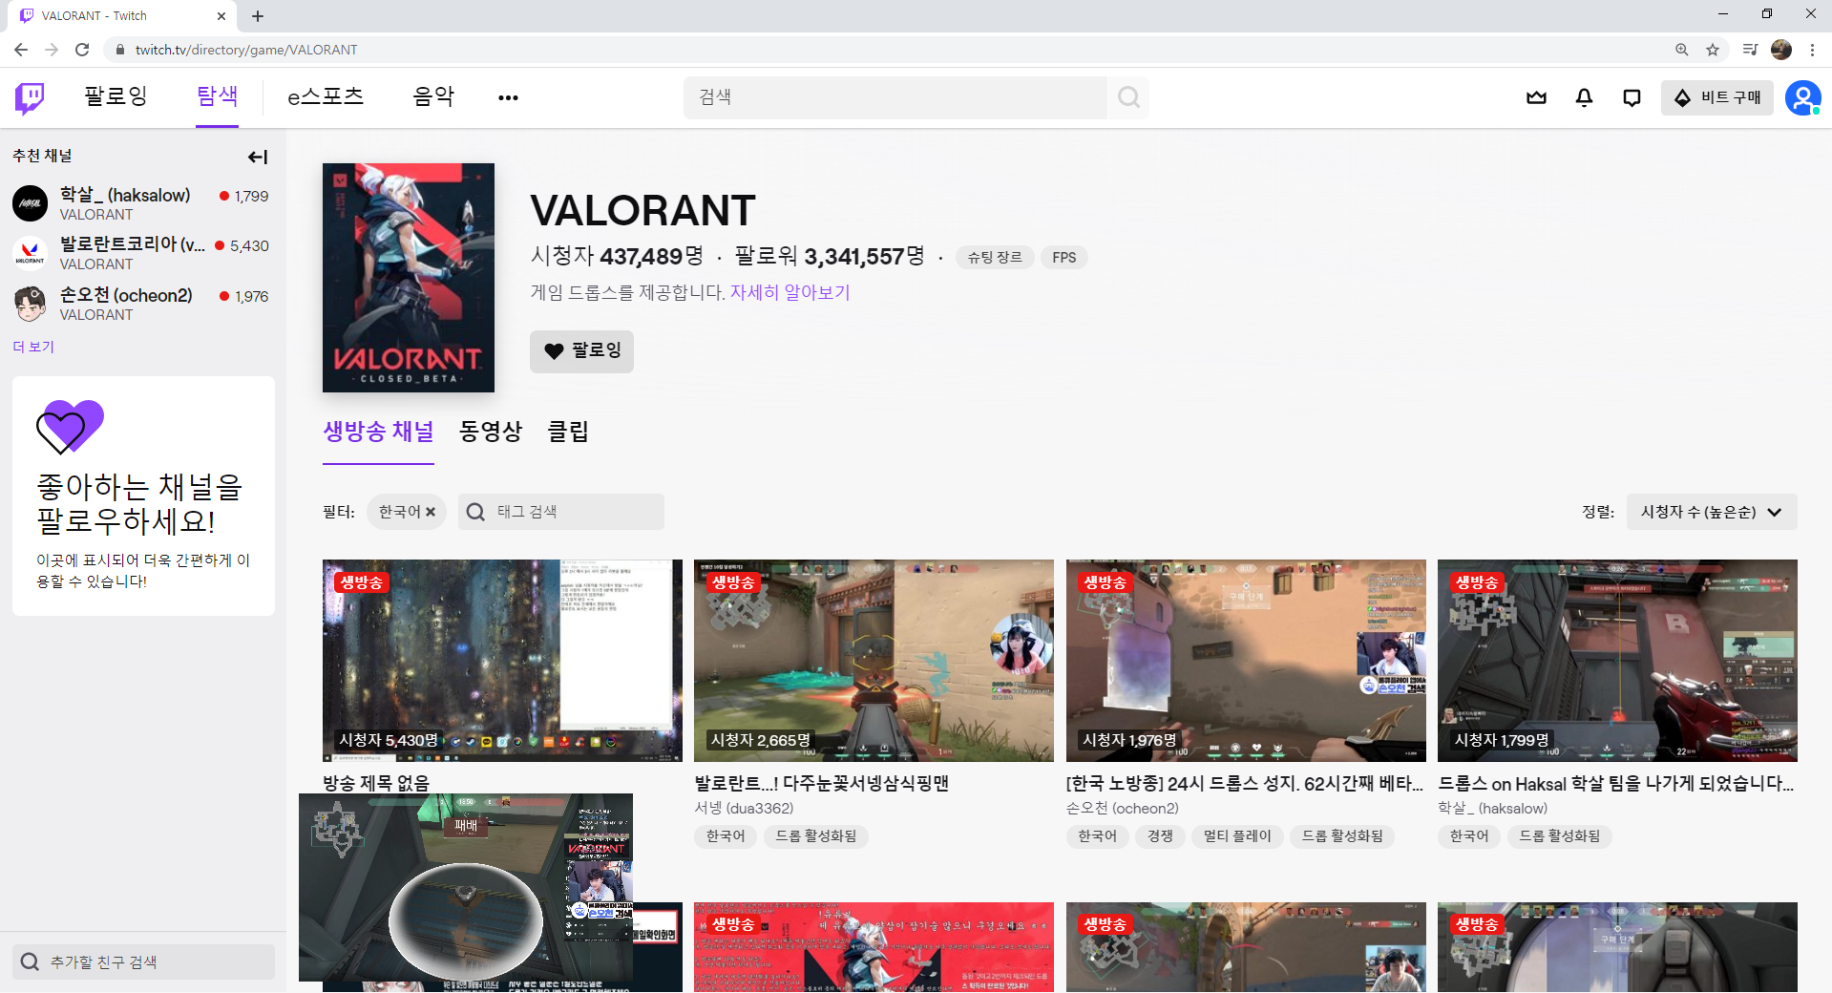
Task: Open the user avatar menu
Action: click(1802, 97)
